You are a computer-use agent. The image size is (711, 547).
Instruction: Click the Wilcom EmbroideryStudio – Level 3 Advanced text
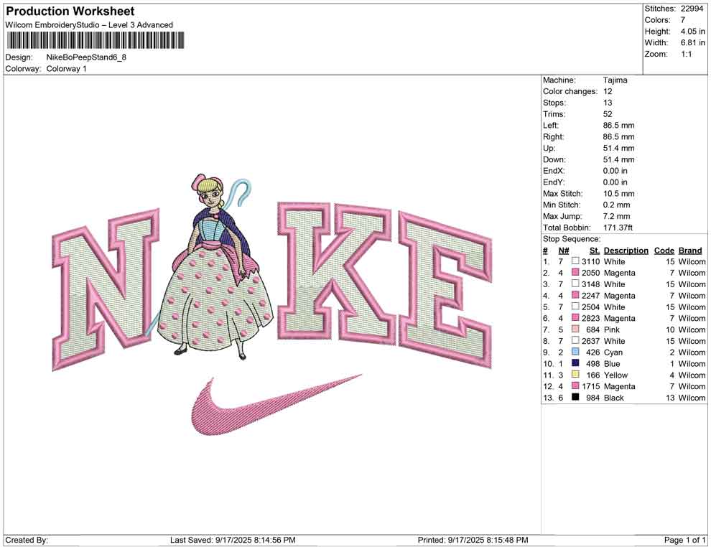[89, 25]
